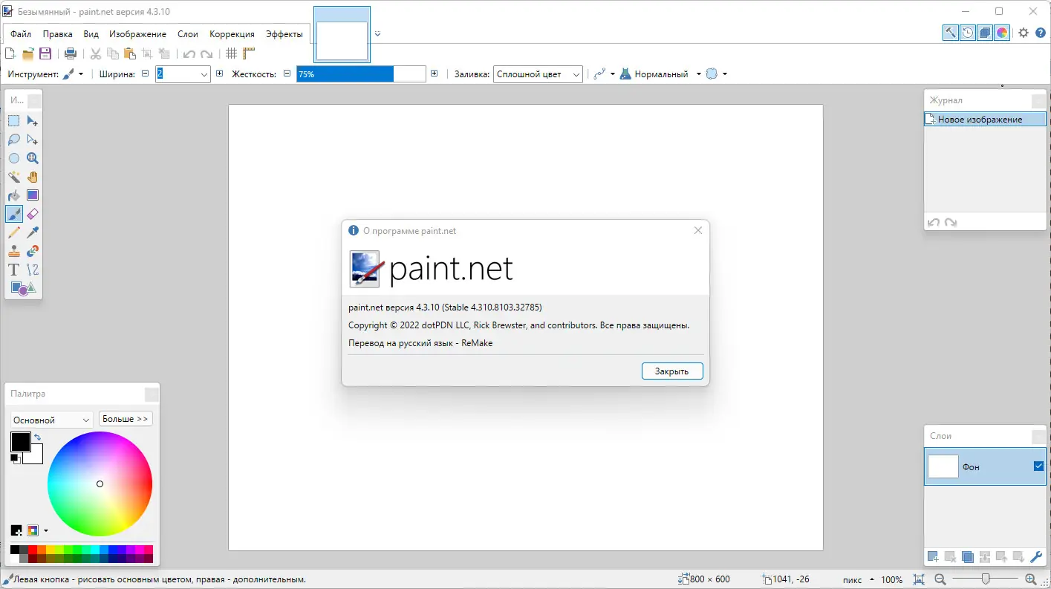Image resolution: width=1051 pixels, height=589 pixels.
Task: Open the Инструмент tool chooser dropdown
Action: click(73, 74)
